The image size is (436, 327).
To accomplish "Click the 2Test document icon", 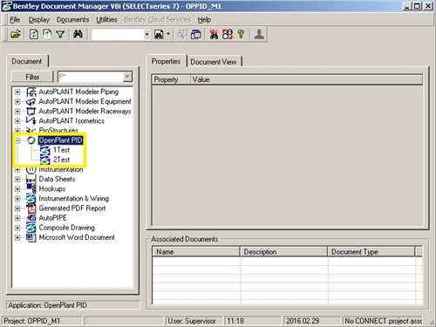I will coord(45,160).
